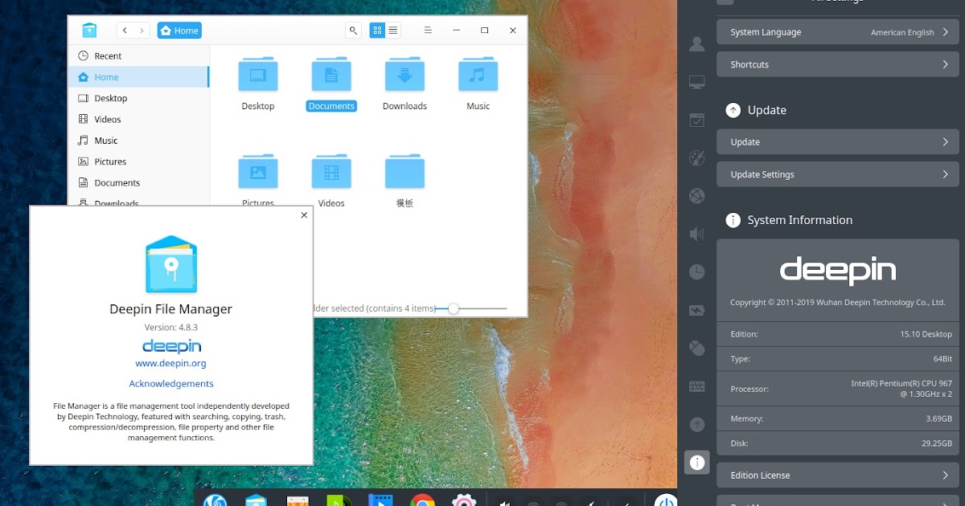Image resolution: width=965 pixels, height=506 pixels.
Task: Click the deepin copyright notice text
Action: [x=837, y=303]
